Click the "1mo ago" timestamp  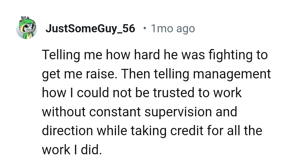173,28
